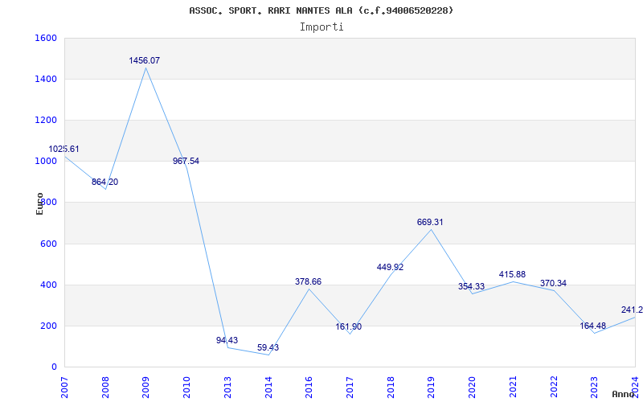Click the Importi subtitle
Viewport: 643px width, 402px height.
click(321, 27)
